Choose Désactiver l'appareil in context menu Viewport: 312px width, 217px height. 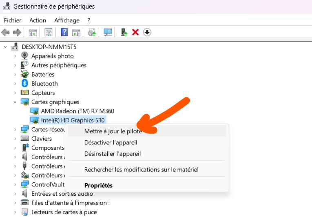pyautogui.click(x=147, y=142)
